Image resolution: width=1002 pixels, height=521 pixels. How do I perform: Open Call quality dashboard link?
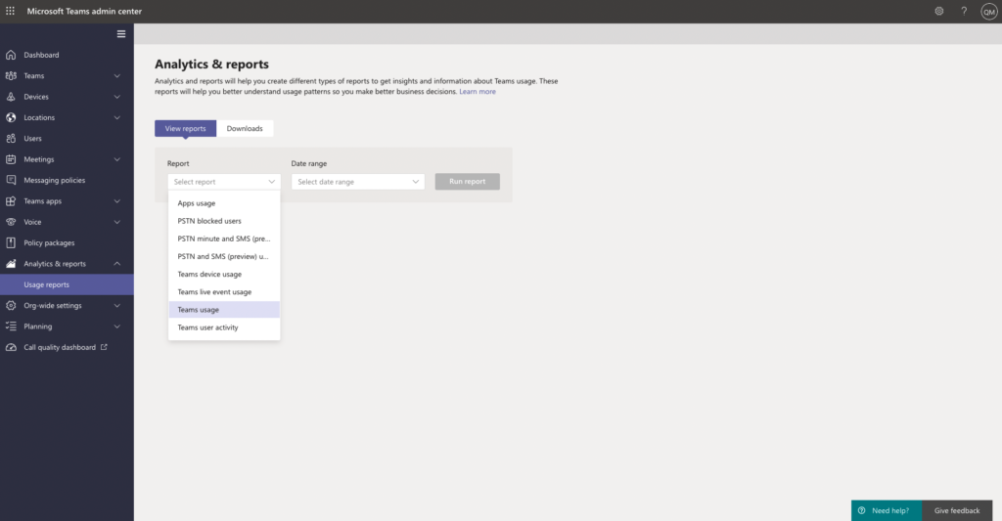click(x=67, y=347)
